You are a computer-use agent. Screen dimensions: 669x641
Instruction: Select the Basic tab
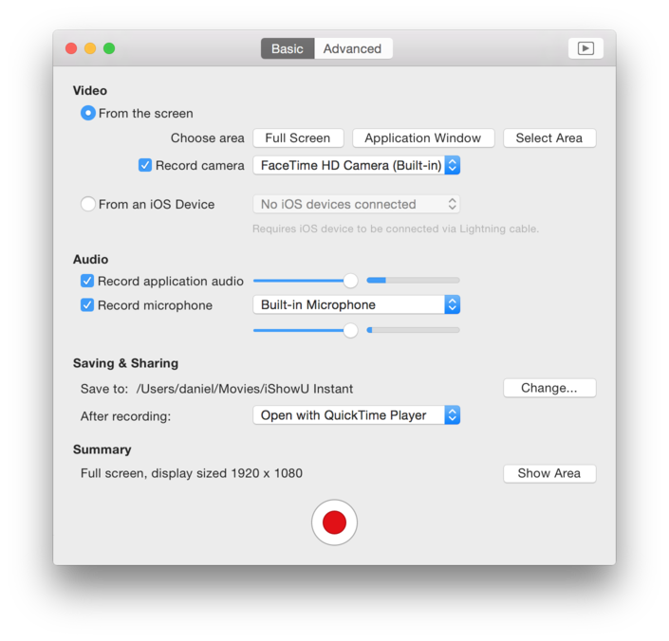288,48
